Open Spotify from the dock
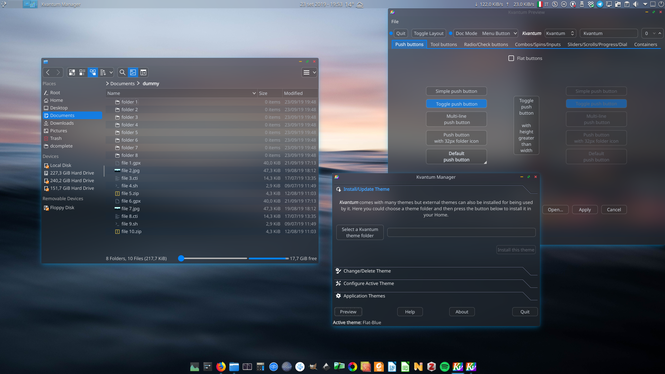The image size is (665, 374). coord(444,367)
